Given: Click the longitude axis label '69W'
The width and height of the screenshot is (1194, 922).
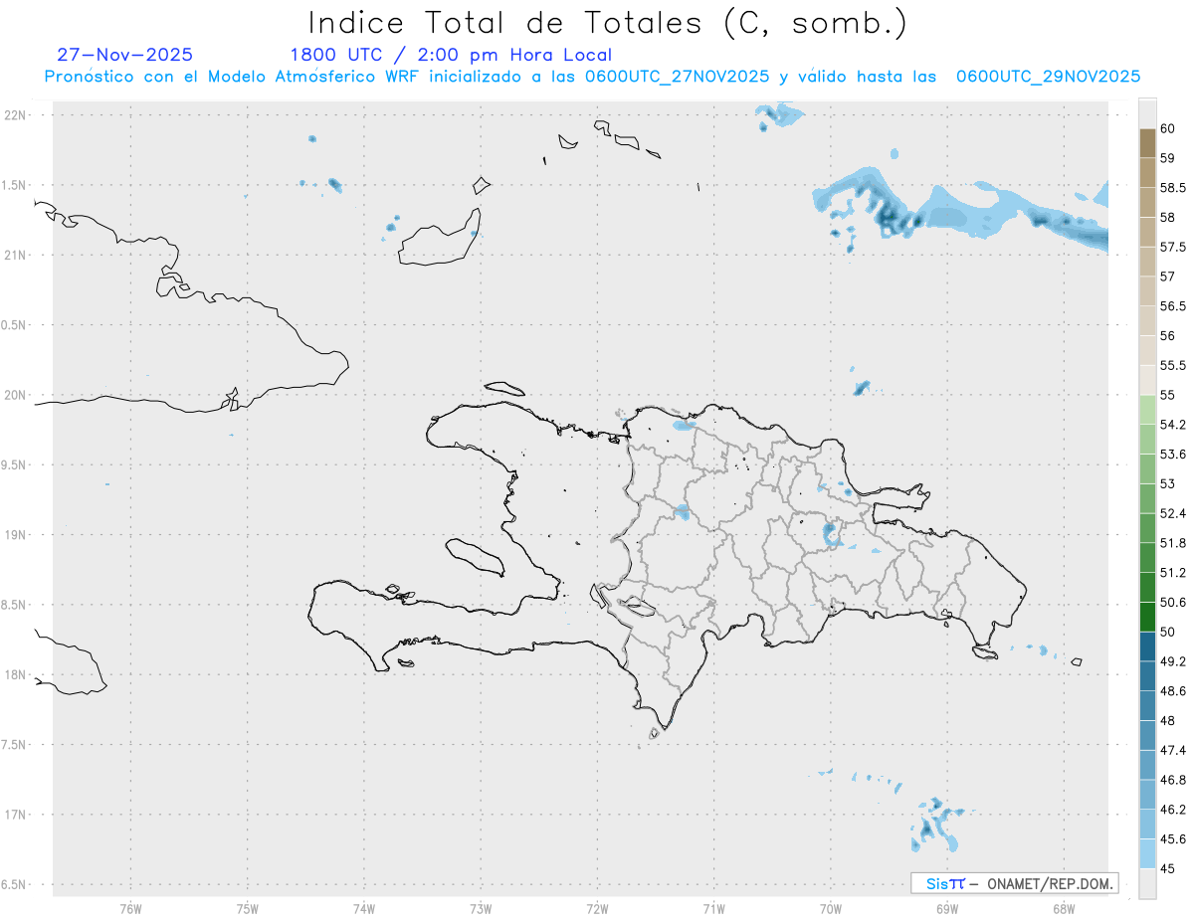Looking at the screenshot, I should click(x=946, y=908).
